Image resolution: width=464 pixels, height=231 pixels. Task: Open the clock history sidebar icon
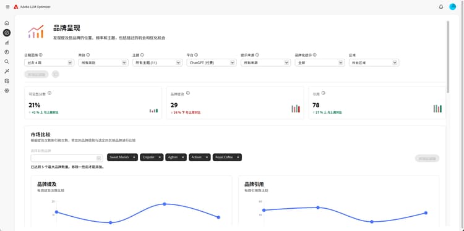coord(7,52)
